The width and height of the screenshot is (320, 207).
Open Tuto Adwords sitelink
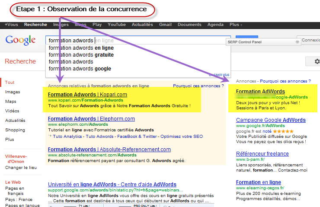click(x=99, y=137)
